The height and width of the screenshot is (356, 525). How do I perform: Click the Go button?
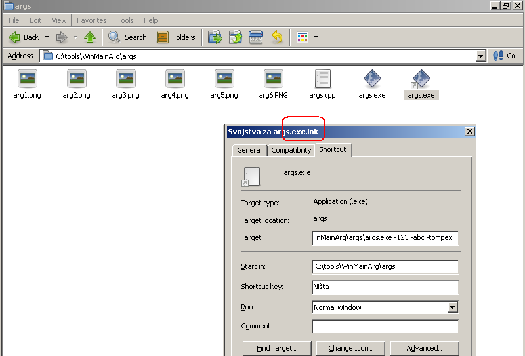tap(505, 56)
